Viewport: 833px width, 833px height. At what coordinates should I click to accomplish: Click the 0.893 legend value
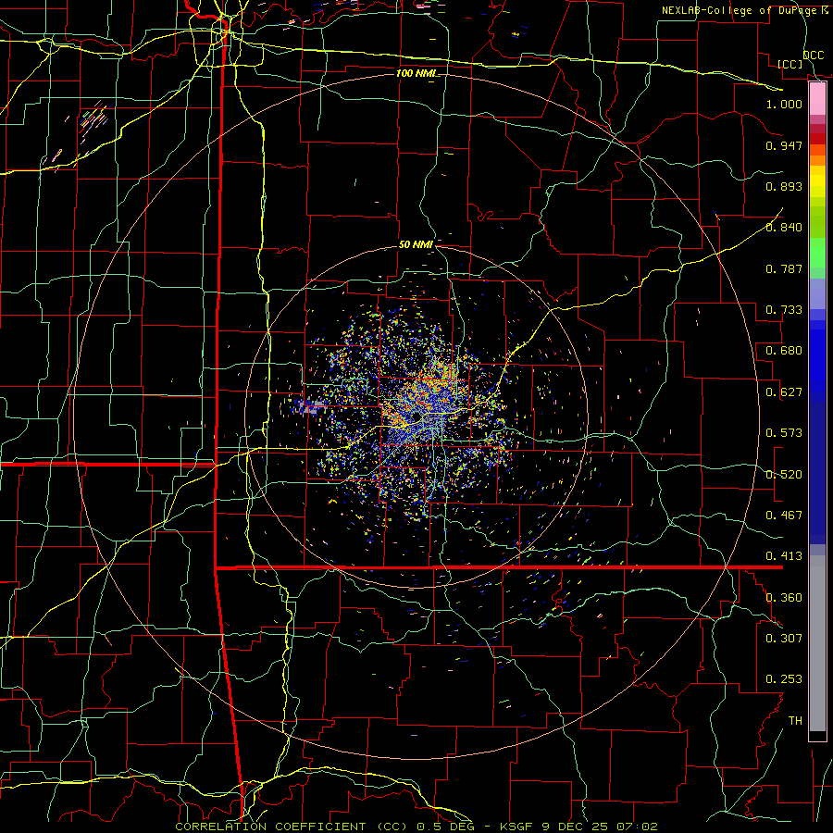coord(784,186)
